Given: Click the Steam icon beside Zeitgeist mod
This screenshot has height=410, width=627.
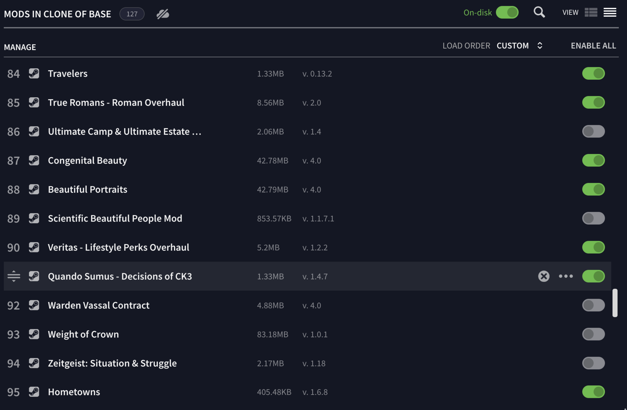Looking at the screenshot, I should [x=34, y=363].
